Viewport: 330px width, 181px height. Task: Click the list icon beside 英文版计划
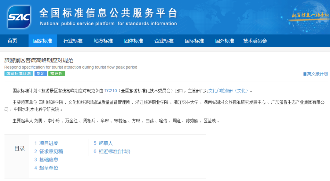(304, 74)
